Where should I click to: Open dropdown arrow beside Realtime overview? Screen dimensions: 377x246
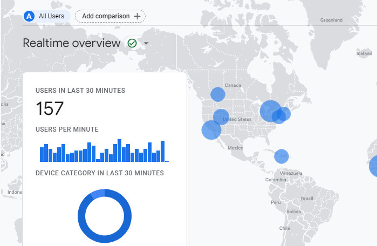(146, 44)
